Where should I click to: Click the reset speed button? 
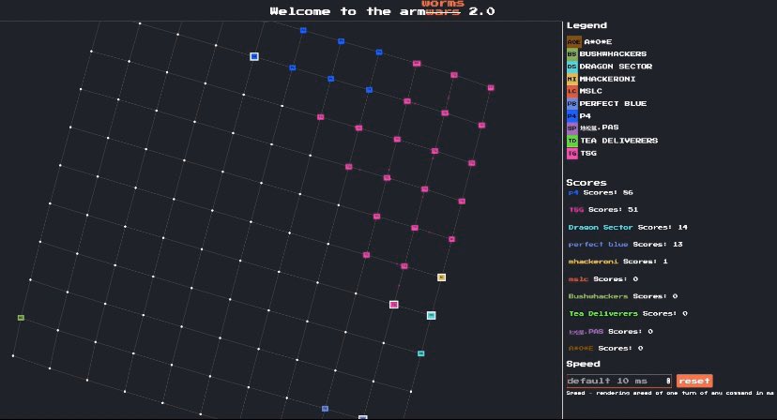(694, 381)
